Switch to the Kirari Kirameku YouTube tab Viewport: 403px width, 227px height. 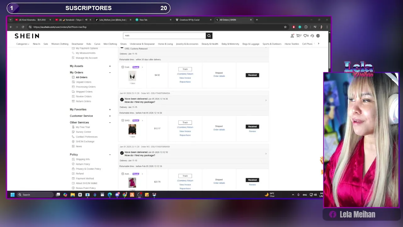(x=33, y=20)
